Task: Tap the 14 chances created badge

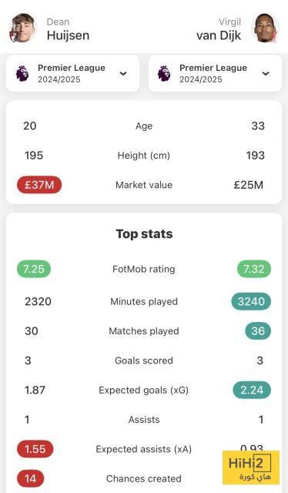Action: click(x=31, y=478)
